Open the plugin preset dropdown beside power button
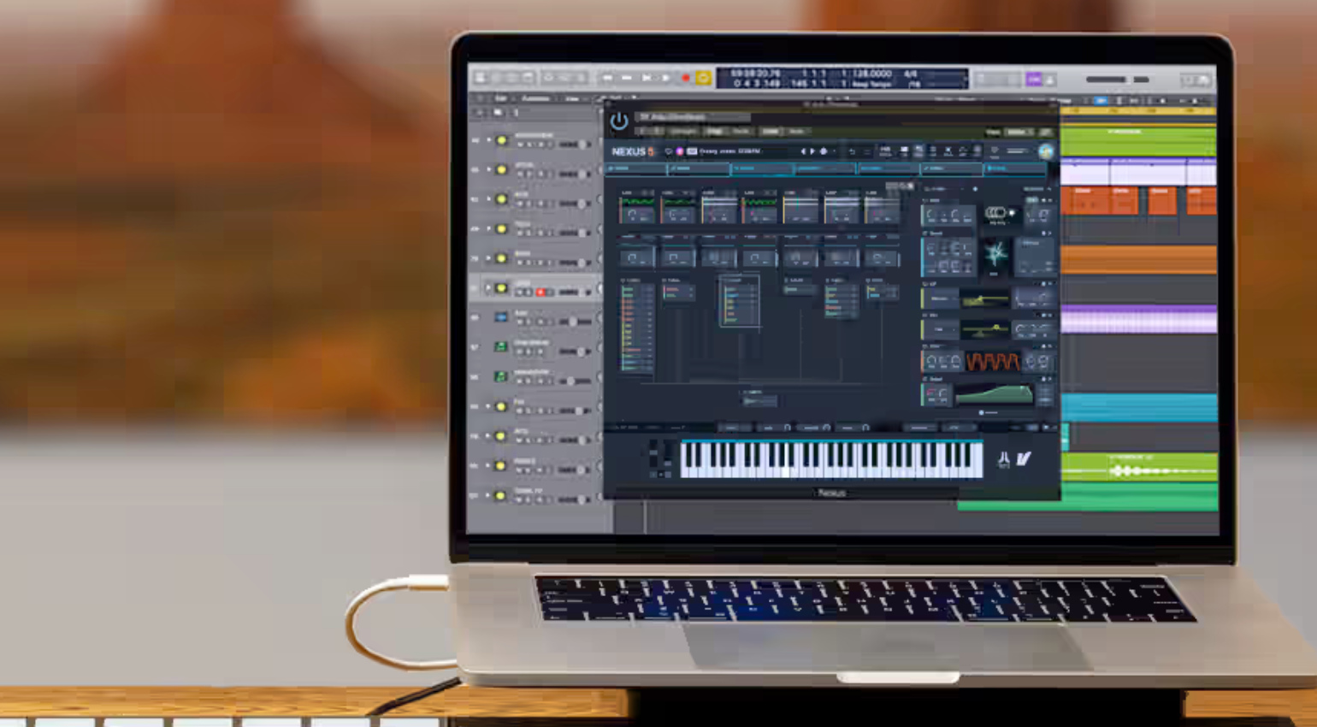The width and height of the screenshot is (1317, 727). point(694,117)
